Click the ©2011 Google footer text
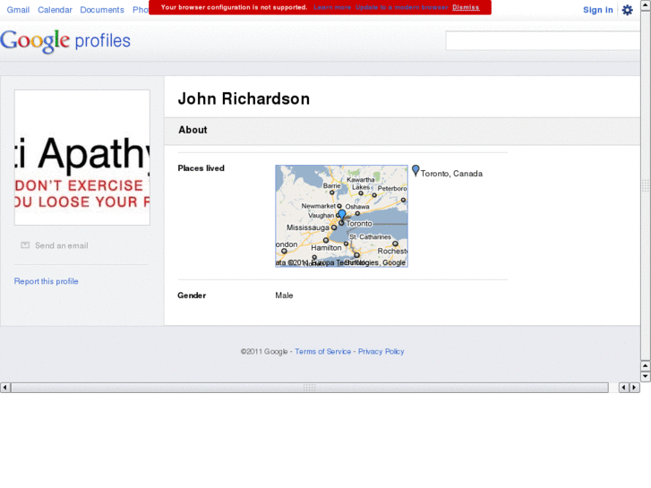 point(264,351)
